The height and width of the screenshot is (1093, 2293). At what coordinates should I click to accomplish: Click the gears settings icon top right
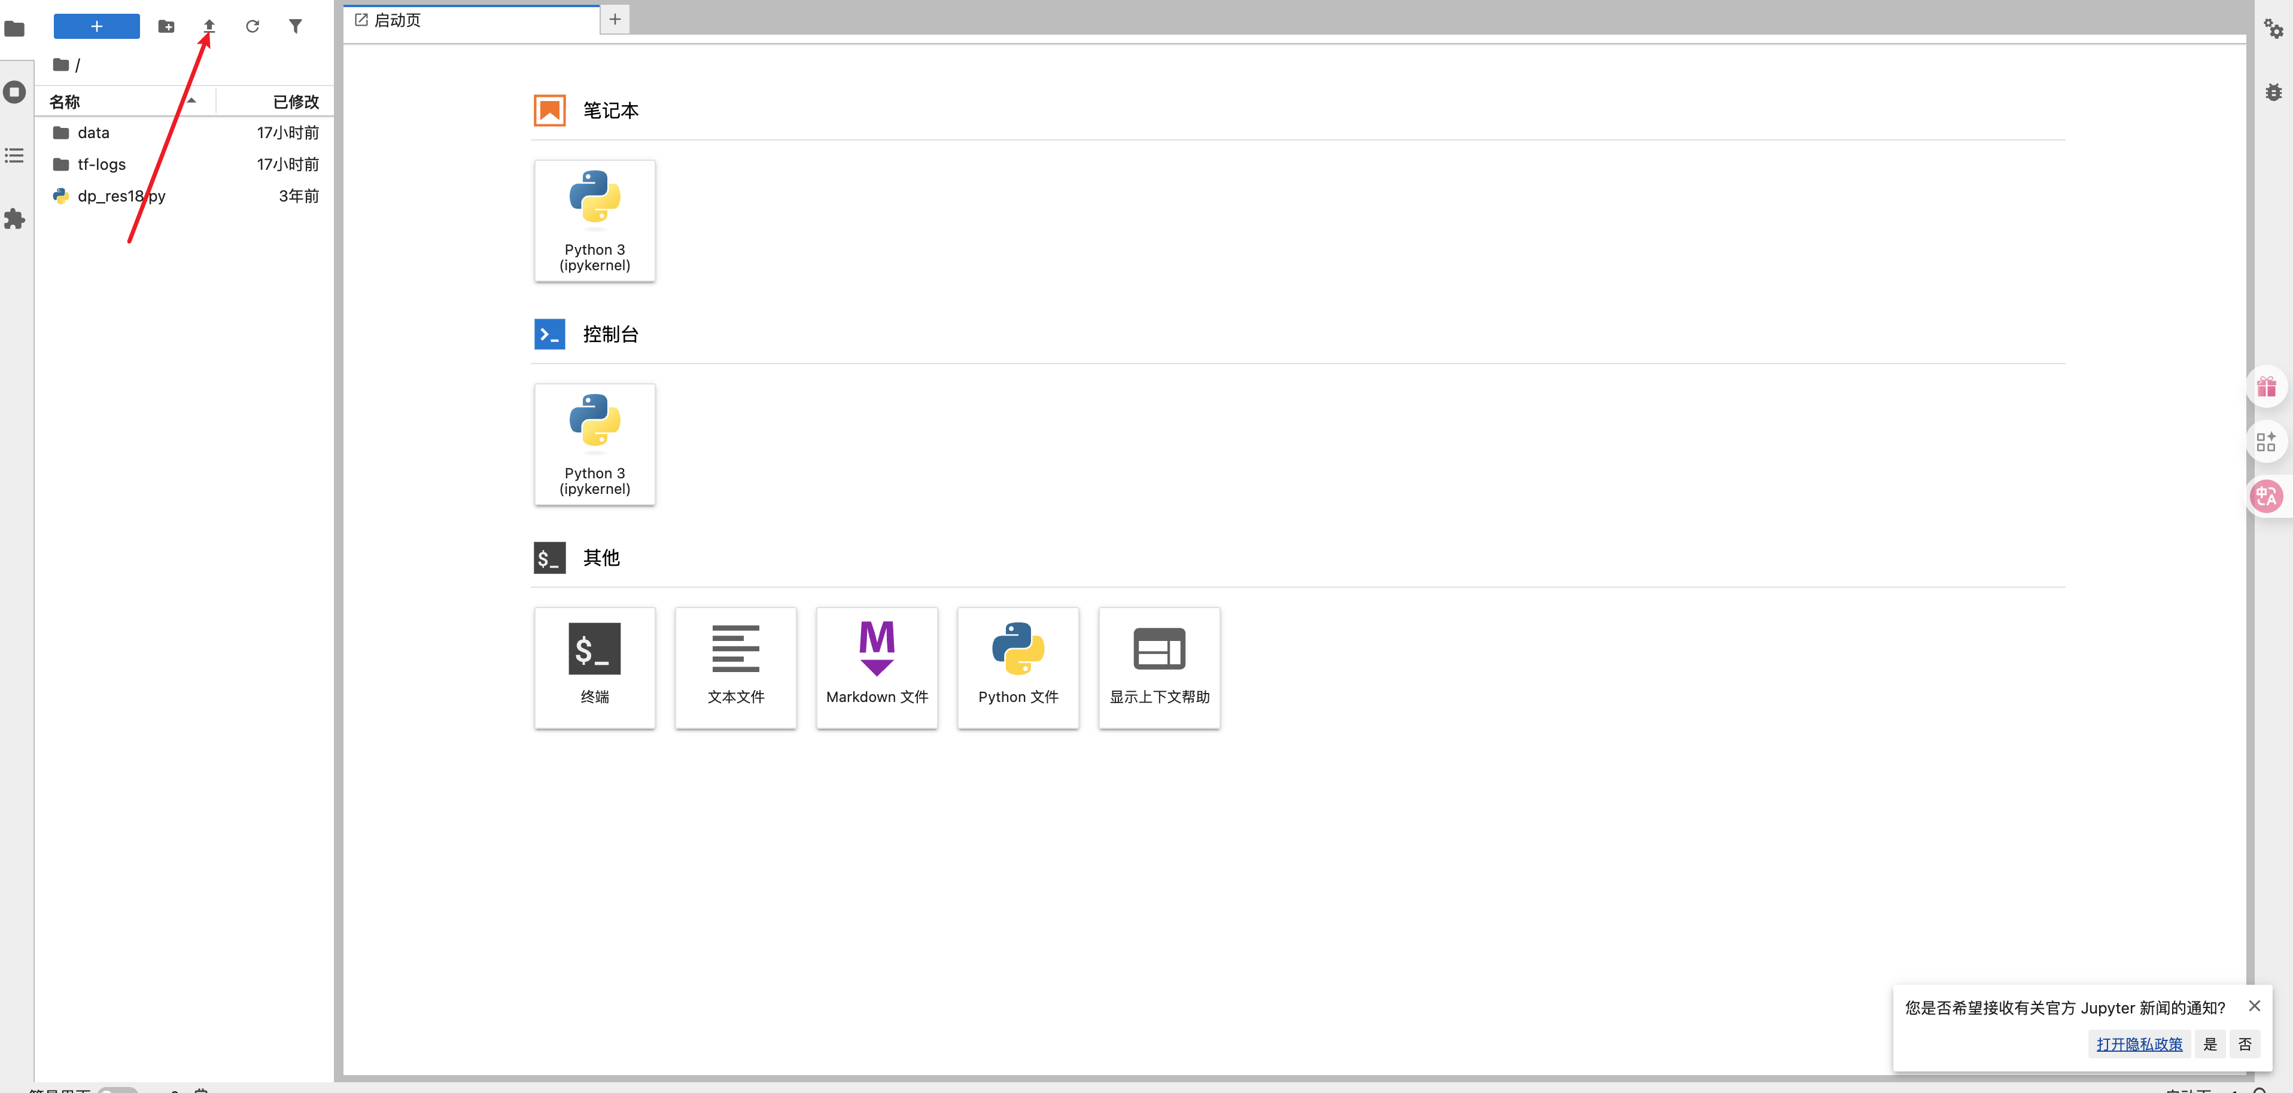pyautogui.click(x=2274, y=27)
